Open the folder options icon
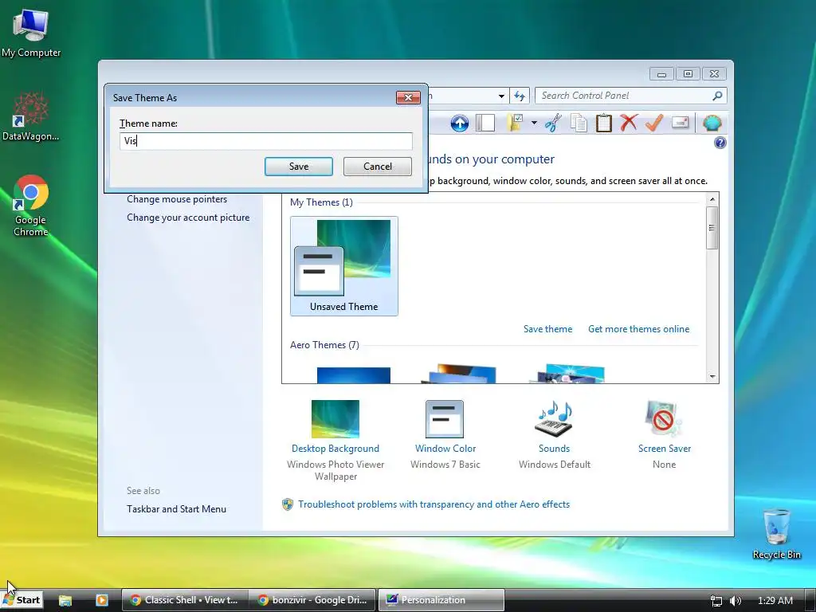 (515, 124)
